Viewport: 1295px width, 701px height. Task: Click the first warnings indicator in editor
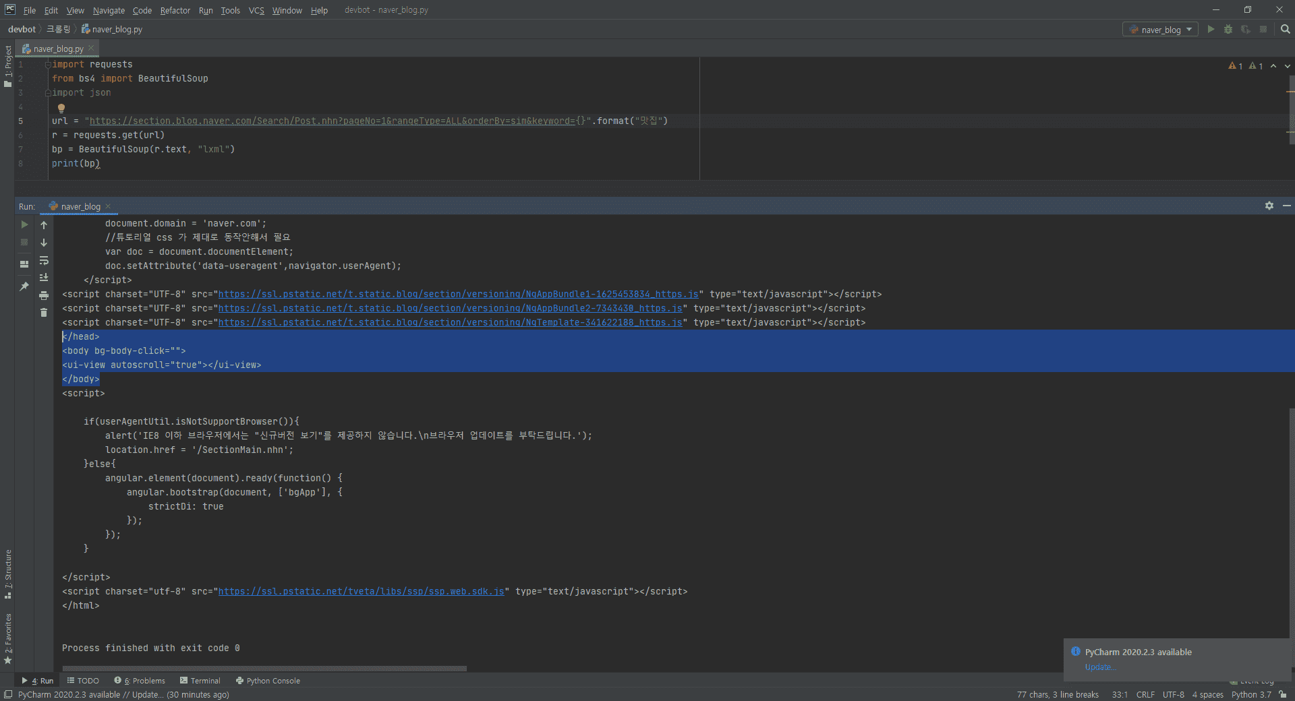pyautogui.click(x=1236, y=66)
